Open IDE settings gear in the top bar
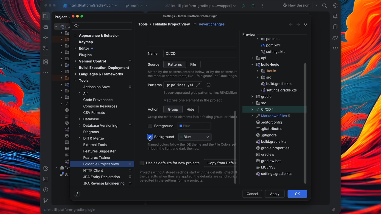The width and height of the screenshot is (381, 214). [335, 6]
